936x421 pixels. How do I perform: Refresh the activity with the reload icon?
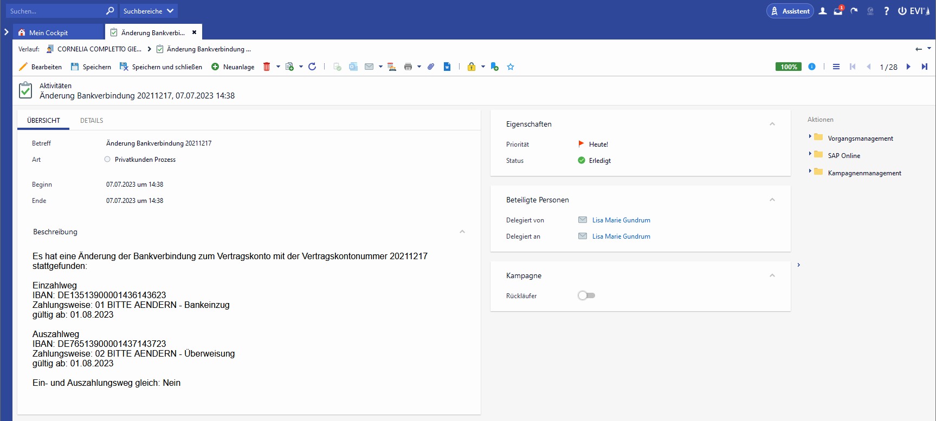(x=312, y=67)
